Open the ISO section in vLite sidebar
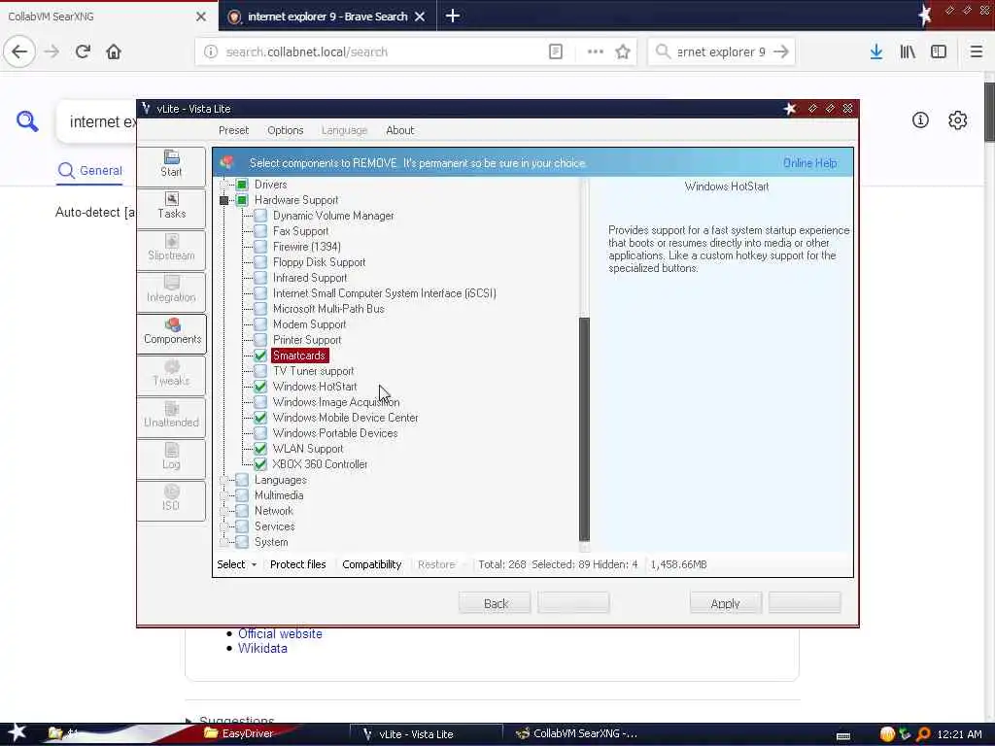Image resolution: width=995 pixels, height=746 pixels. 171,500
